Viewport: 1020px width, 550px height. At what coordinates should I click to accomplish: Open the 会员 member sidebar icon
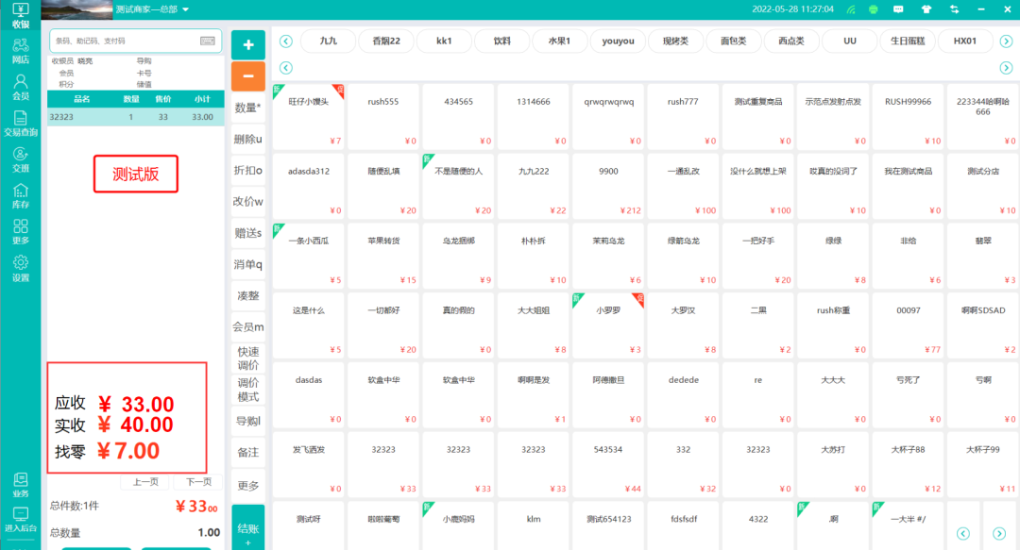click(20, 88)
